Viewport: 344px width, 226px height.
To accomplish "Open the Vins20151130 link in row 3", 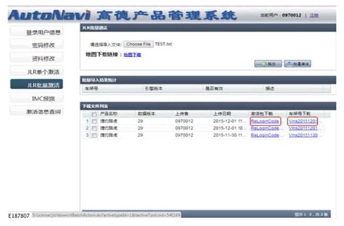I will (x=303, y=135).
